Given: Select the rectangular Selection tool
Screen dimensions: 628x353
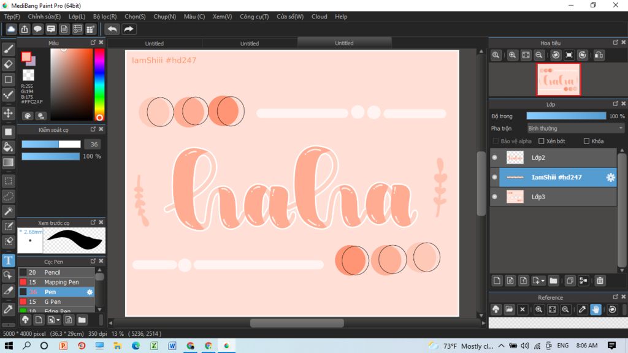Looking at the screenshot, I should click(9, 181).
